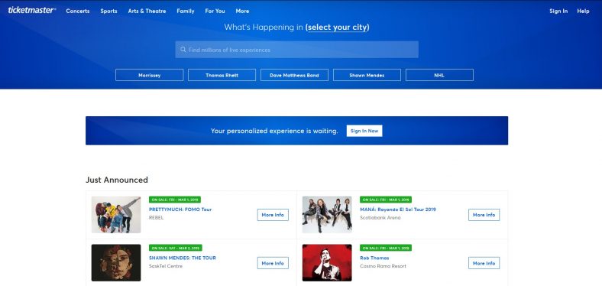Open the Help link
602x286 pixels.
tap(583, 11)
